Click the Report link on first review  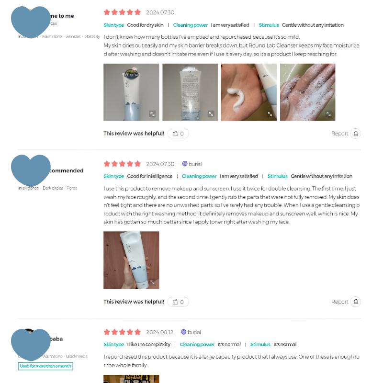tap(339, 134)
